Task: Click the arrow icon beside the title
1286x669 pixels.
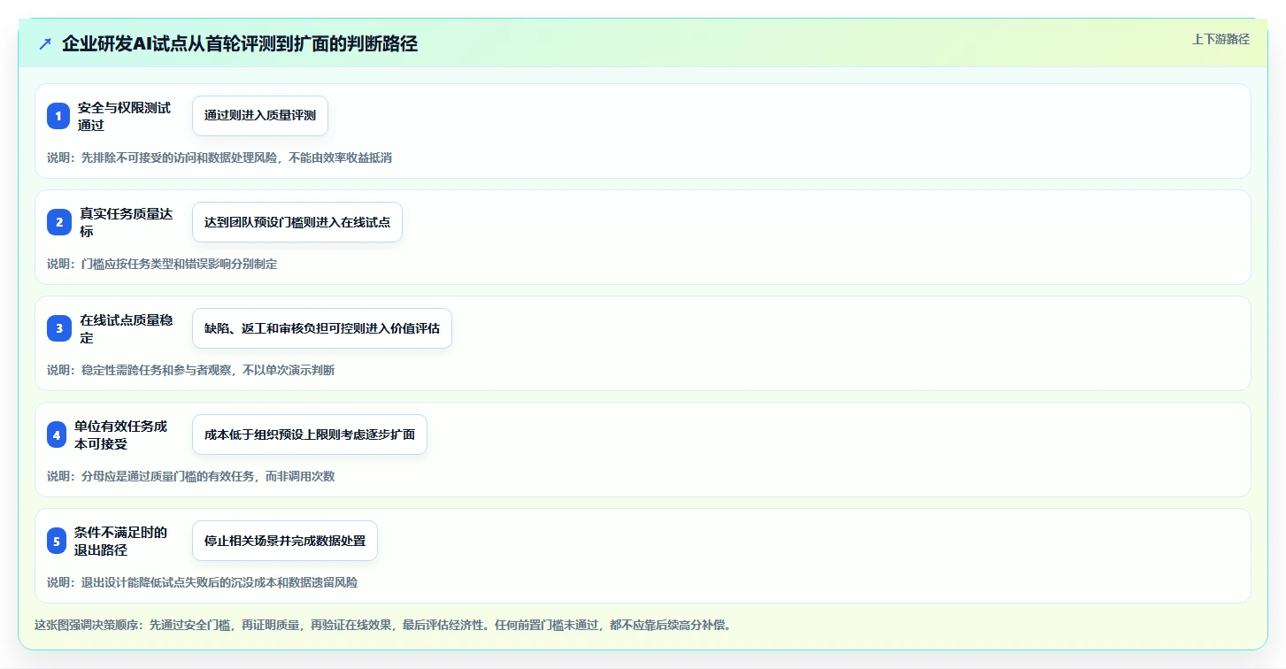Action: click(45, 44)
